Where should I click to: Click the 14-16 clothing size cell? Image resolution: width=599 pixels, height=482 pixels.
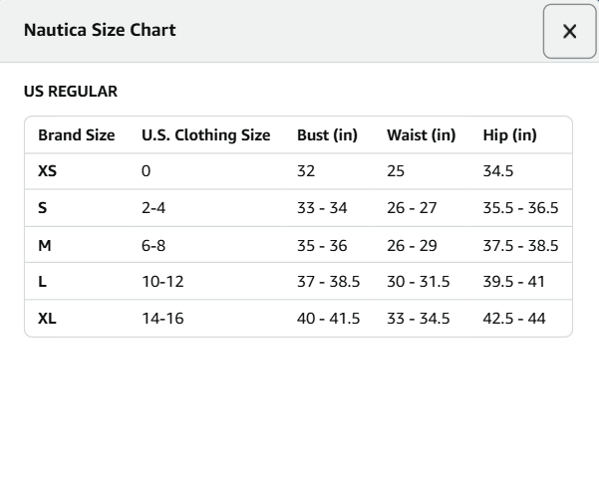tap(162, 319)
